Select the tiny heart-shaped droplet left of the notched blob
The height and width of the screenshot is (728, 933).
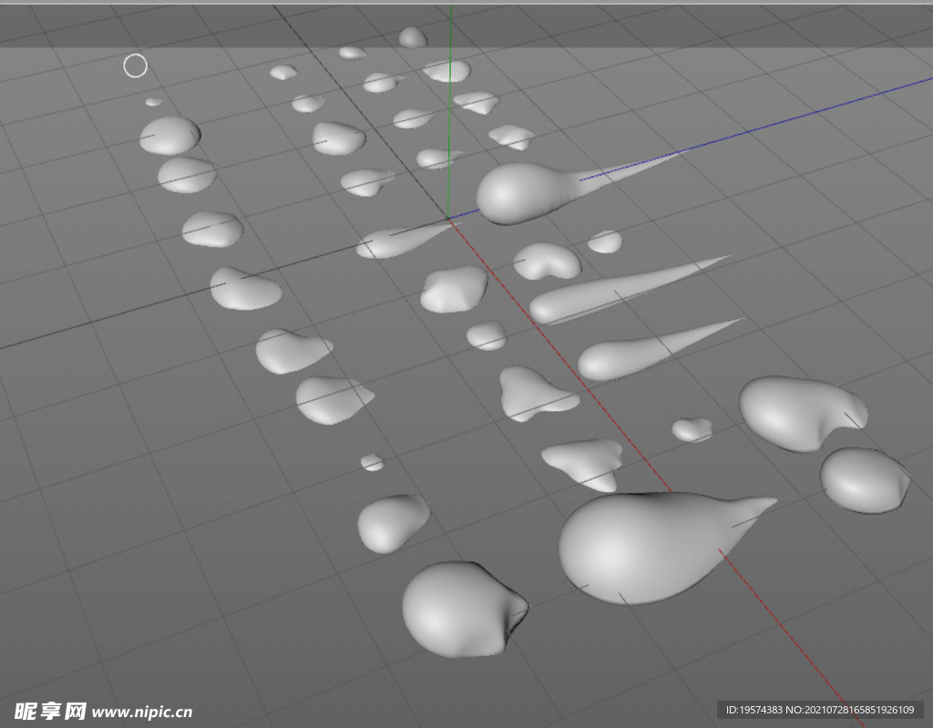pyautogui.click(x=692, y=429)
